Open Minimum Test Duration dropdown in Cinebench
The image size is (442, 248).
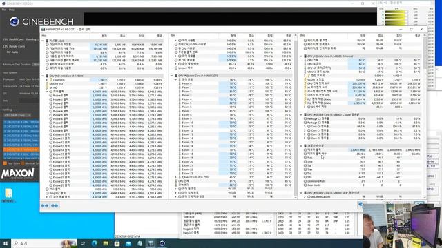tap(36, 65)
